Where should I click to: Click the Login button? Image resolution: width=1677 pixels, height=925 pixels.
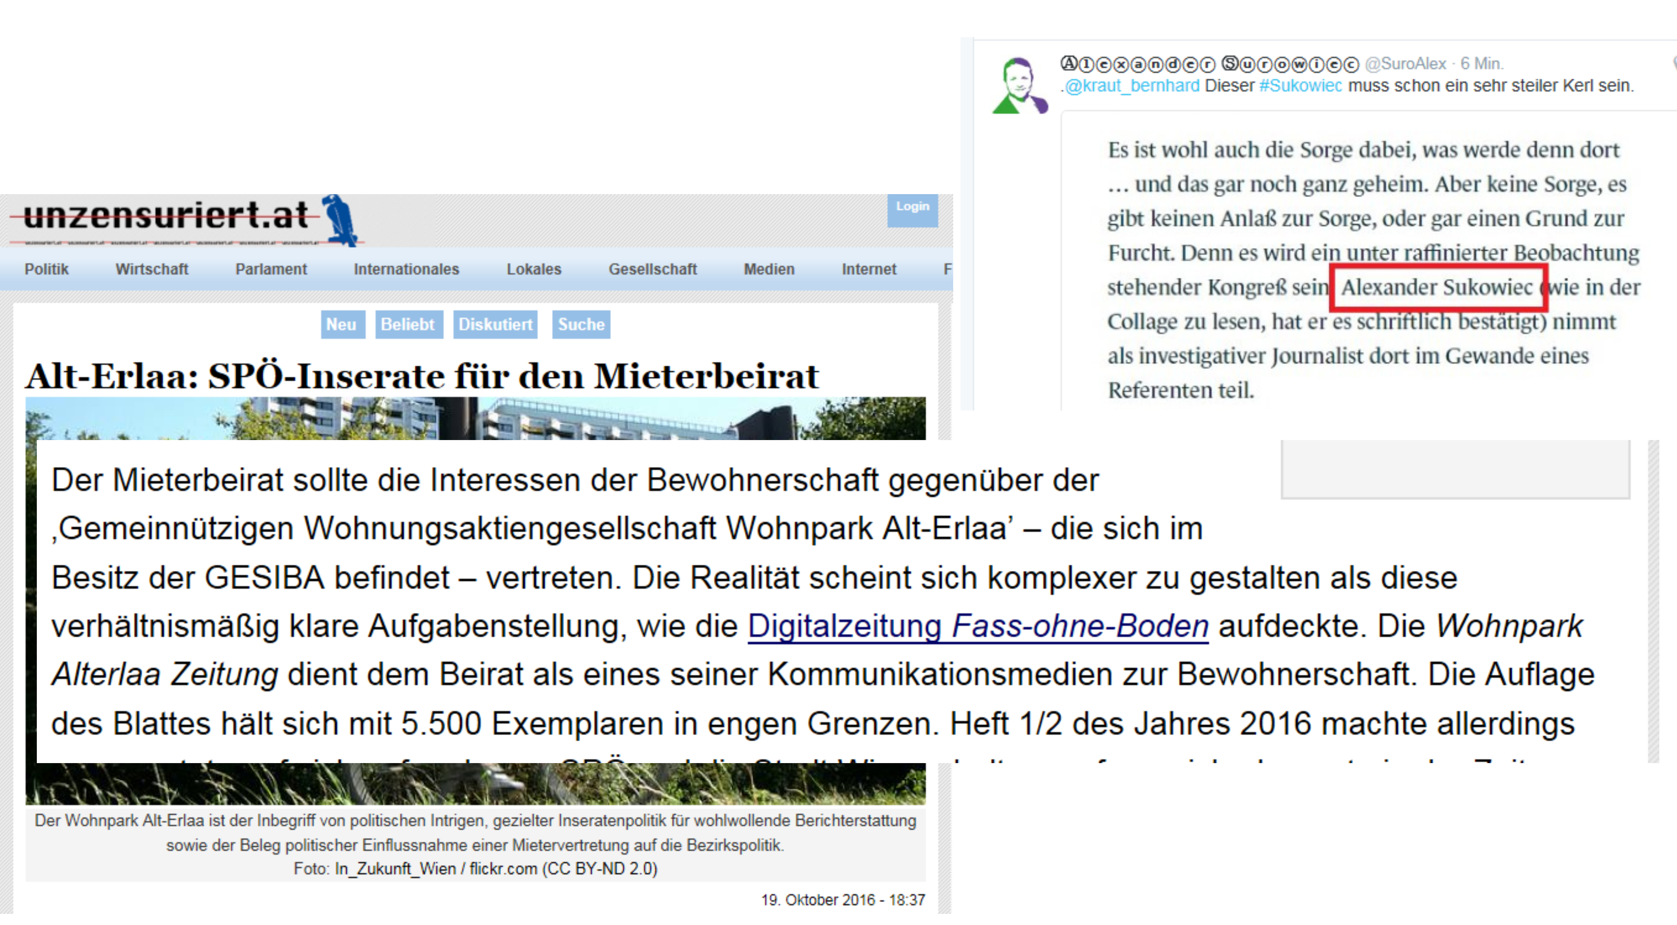(x=911, y=208)
